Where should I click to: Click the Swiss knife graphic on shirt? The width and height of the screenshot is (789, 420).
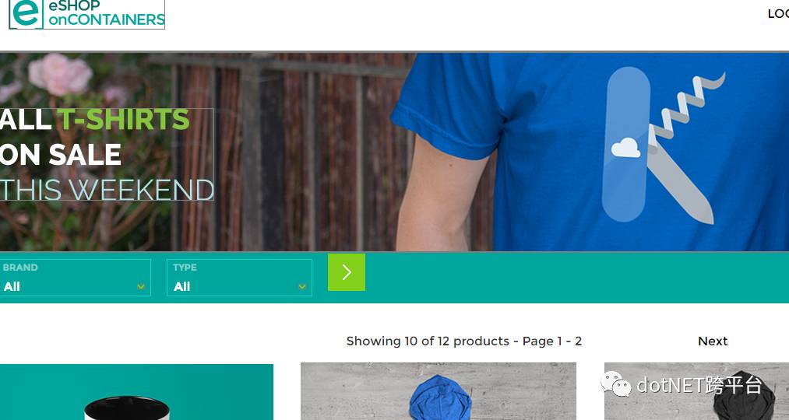(x=663, y=145)
